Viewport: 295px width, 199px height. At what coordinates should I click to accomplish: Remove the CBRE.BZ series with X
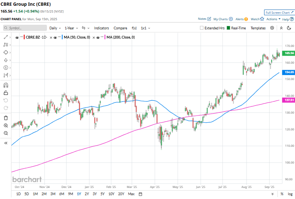[51, 38]
